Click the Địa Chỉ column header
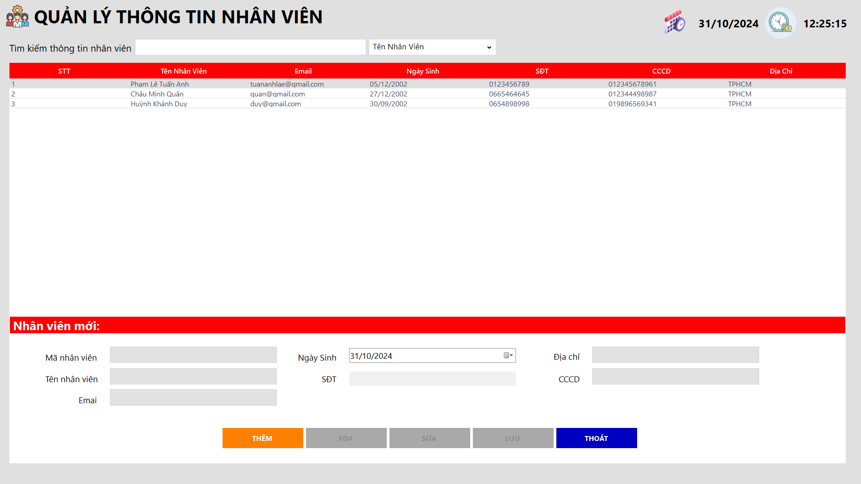The height and width of the screenshot is (484, 861). [x=781, y=71]
